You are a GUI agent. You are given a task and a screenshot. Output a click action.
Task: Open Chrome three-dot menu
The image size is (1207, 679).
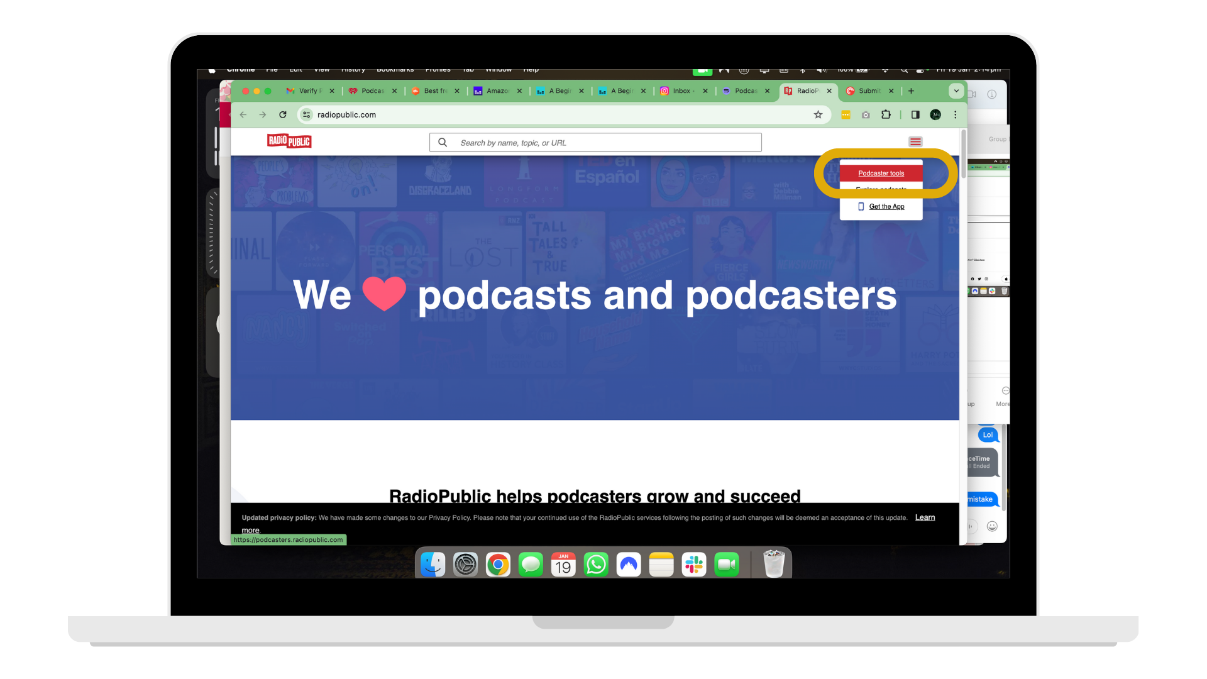click(x=955, y=115)
